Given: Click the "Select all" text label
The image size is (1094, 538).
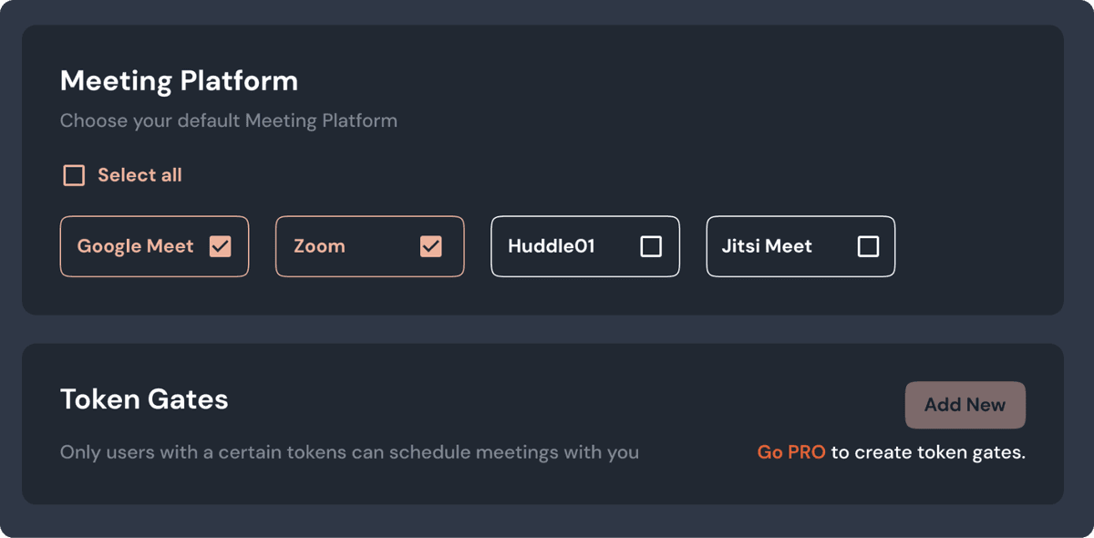Looking at the screenshot, I should tap(139, 175).
